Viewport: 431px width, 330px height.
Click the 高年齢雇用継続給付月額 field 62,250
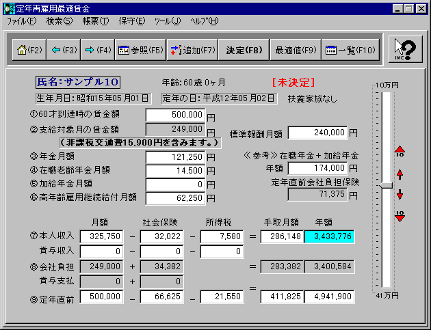pos(175,198)
